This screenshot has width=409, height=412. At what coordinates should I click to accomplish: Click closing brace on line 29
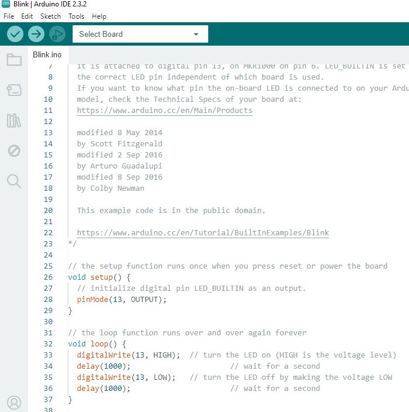click(x=70, y=311)
